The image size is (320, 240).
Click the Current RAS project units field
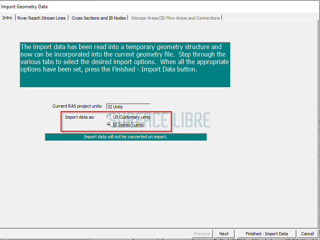[128, 106]
